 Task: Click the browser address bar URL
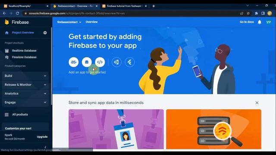(x=77, y=13)
